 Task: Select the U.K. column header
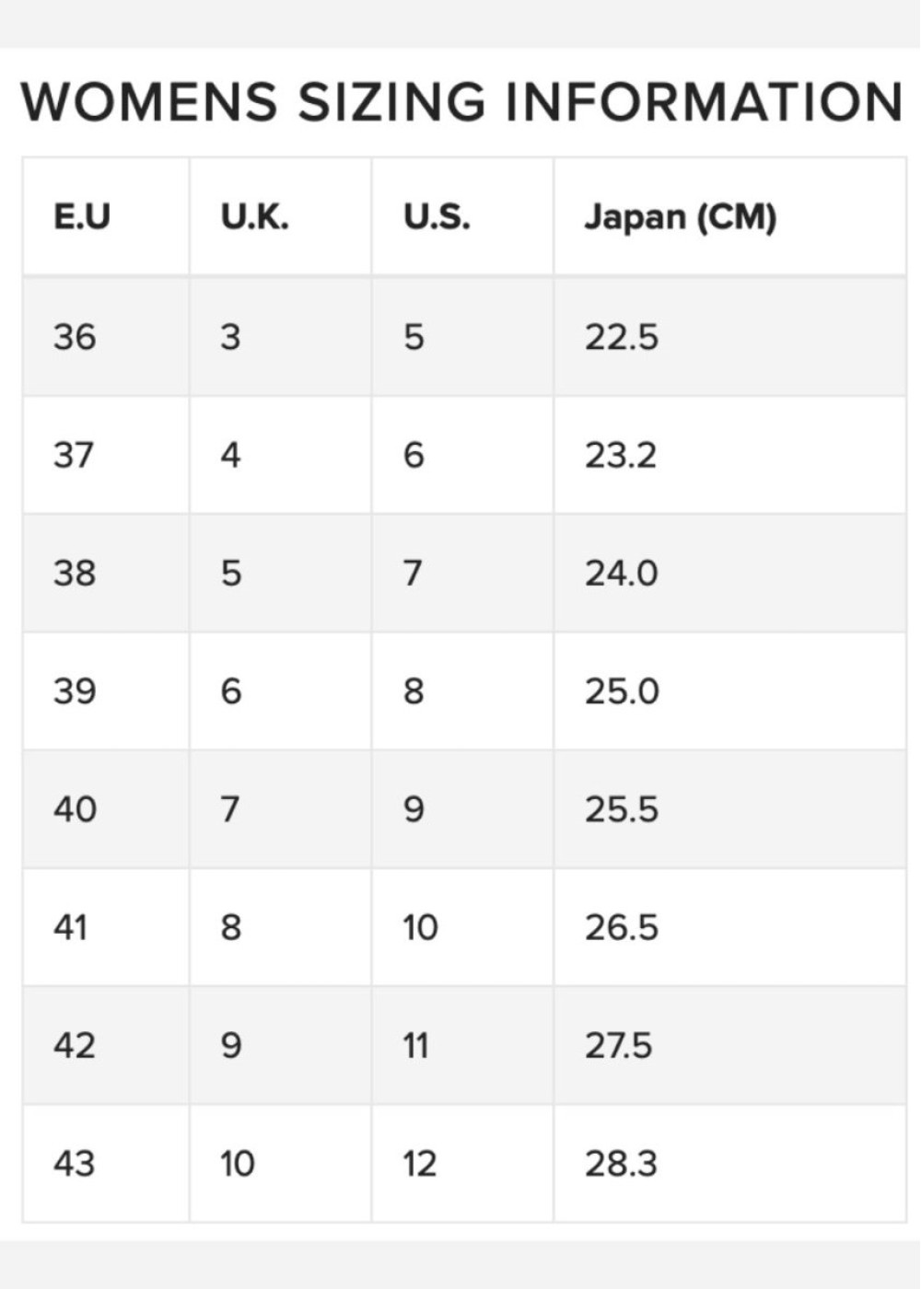[254, 217]
